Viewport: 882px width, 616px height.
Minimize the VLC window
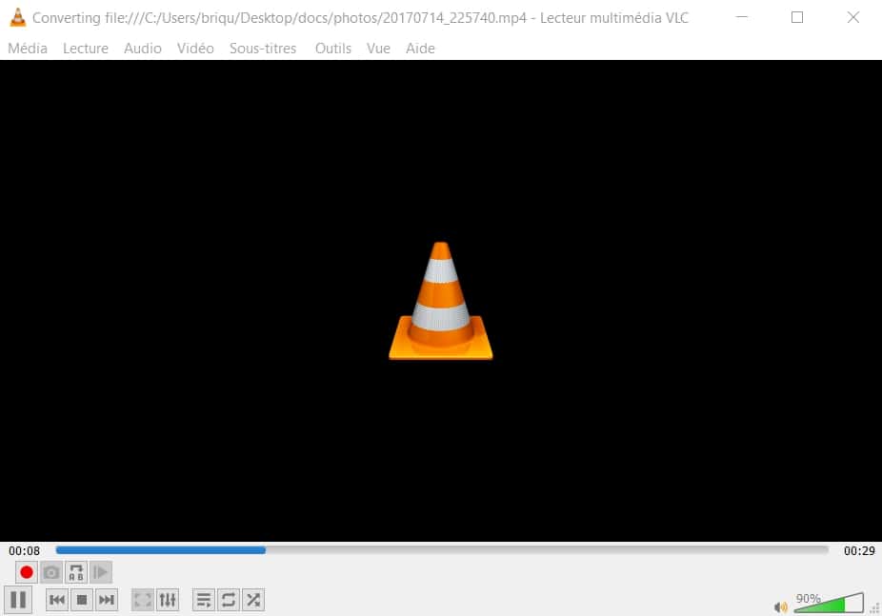[742, 17]
